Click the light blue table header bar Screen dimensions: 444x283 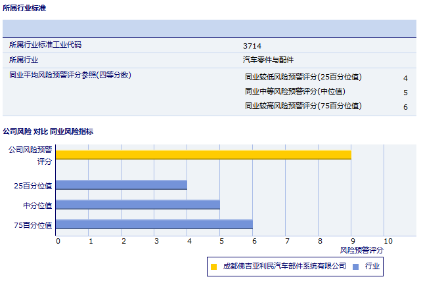[x=210, y=29]
